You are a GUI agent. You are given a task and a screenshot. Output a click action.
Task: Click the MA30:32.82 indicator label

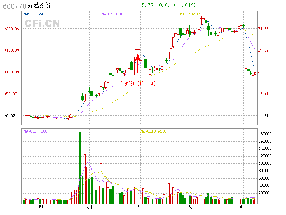pos(191,14)
